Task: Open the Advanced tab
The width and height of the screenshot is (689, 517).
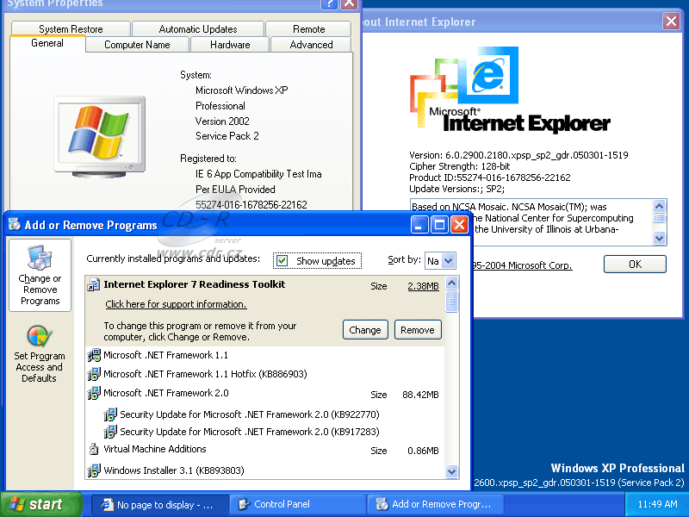Action: pos(311,45)
